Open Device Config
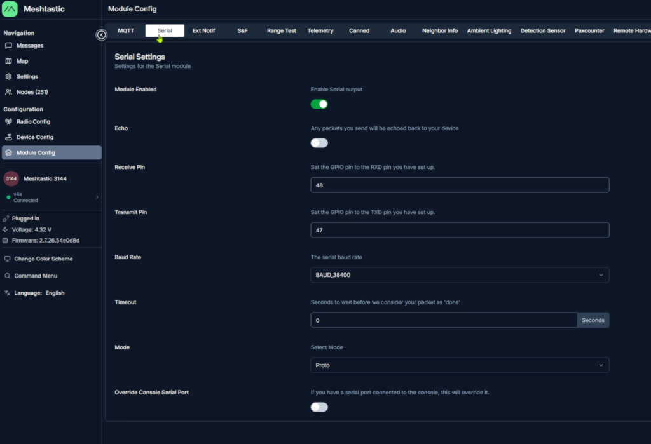The image size is (651, 444). [51, 137]
